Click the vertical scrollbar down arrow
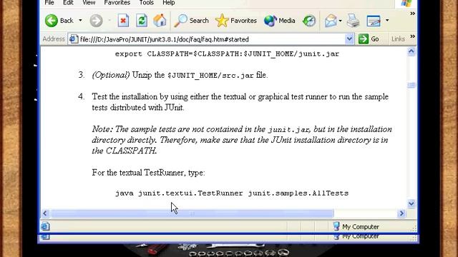458x257 pixels. tap(411, 203)
